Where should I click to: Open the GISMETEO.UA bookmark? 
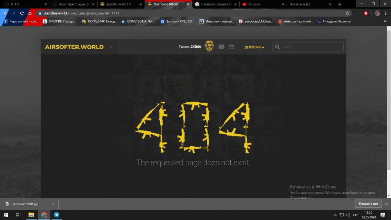coord(138,21)
